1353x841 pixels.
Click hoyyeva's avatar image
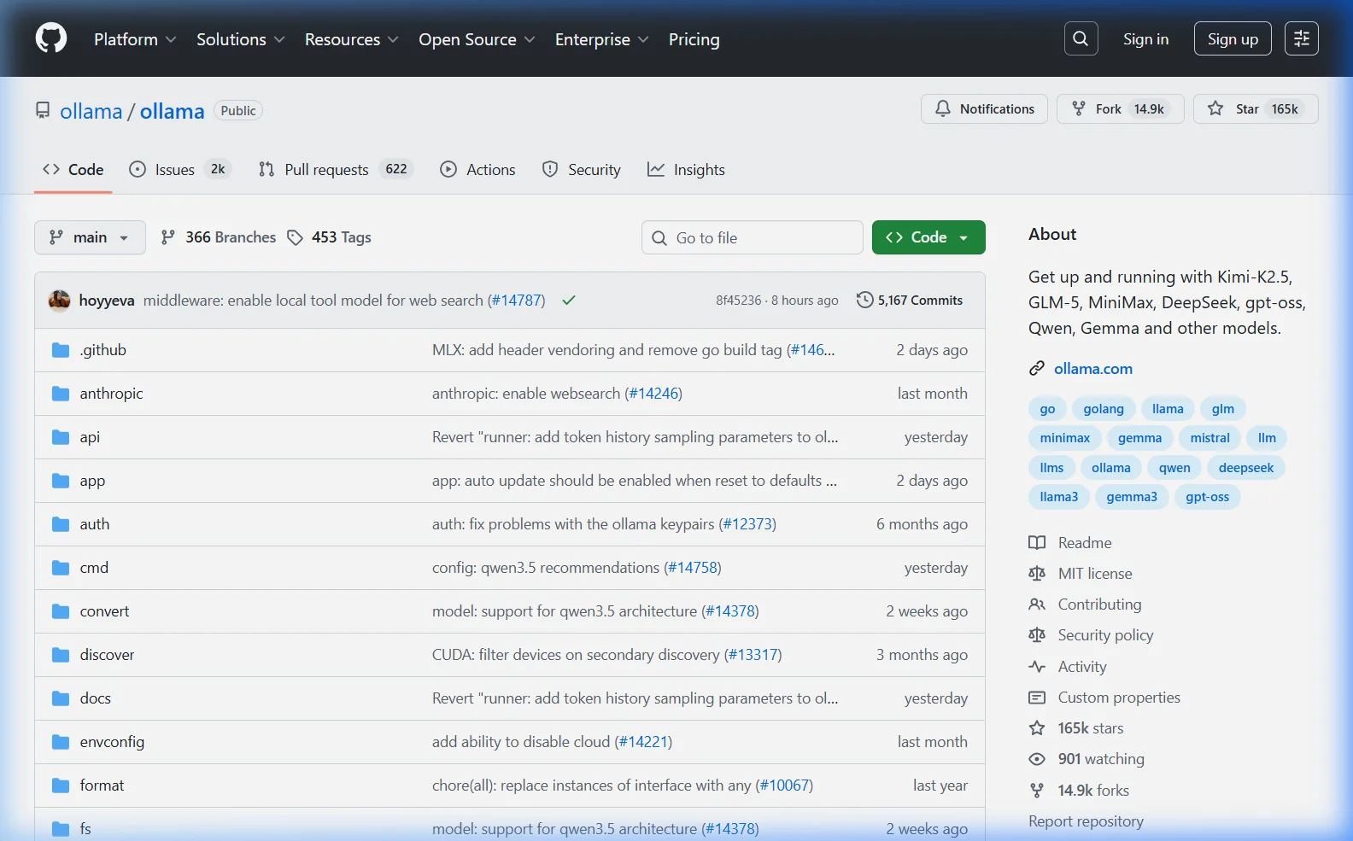(x=59, y=301)
